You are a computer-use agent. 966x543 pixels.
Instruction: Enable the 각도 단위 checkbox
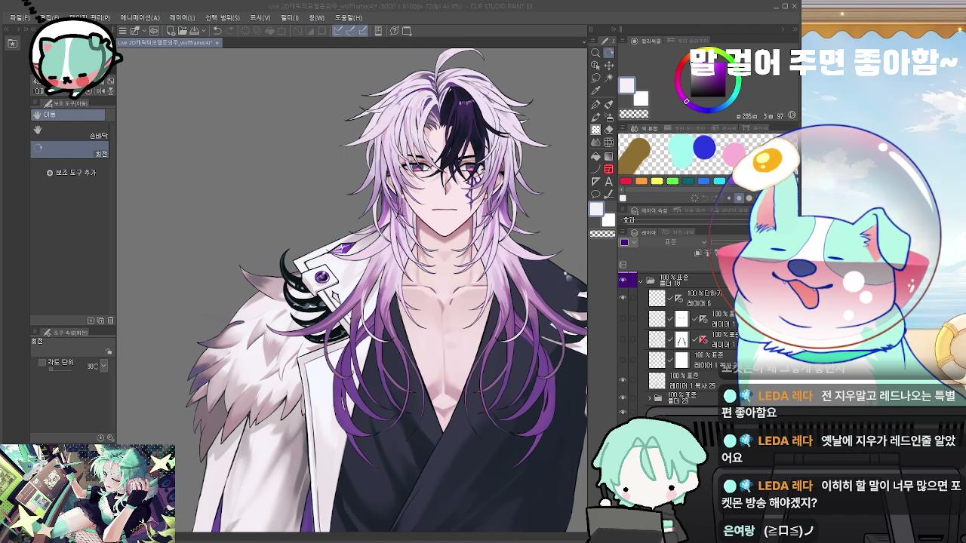click(x=42, y=363)
